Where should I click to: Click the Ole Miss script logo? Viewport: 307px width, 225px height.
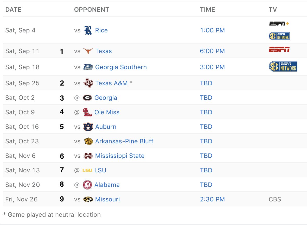87,112
